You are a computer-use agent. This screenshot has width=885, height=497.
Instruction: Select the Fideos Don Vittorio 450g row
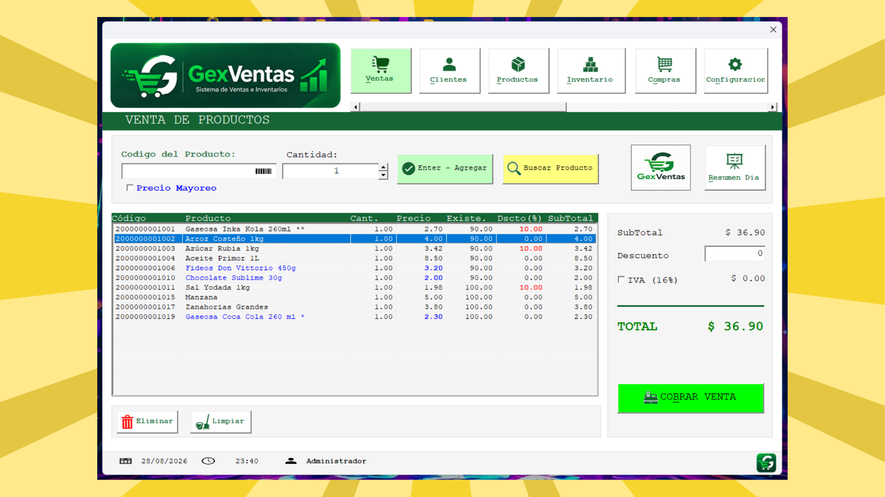[354, 268]
